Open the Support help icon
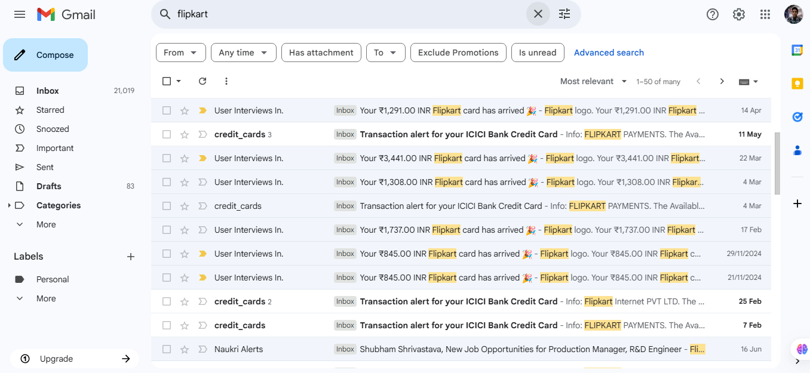Screen dimensions: 810x373 point(713,14)
